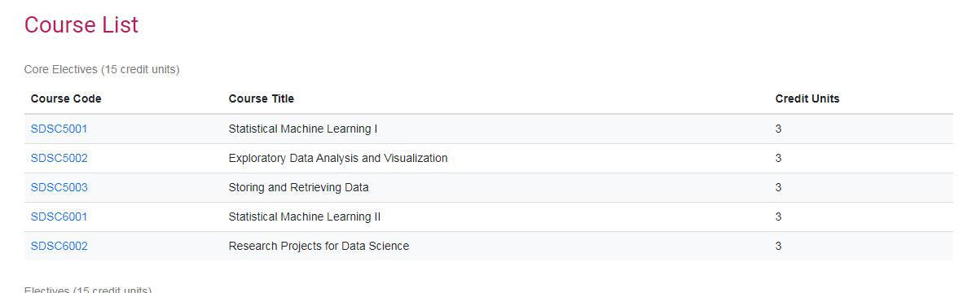Select the Statistical Machine Learning I title

tap(302, 129)
